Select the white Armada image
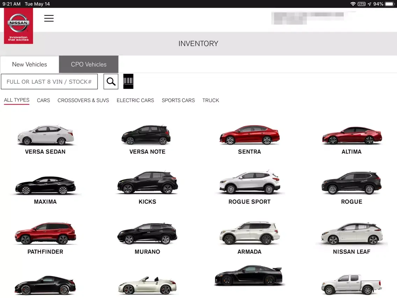 pyautogui.click(x=250, y=233)
